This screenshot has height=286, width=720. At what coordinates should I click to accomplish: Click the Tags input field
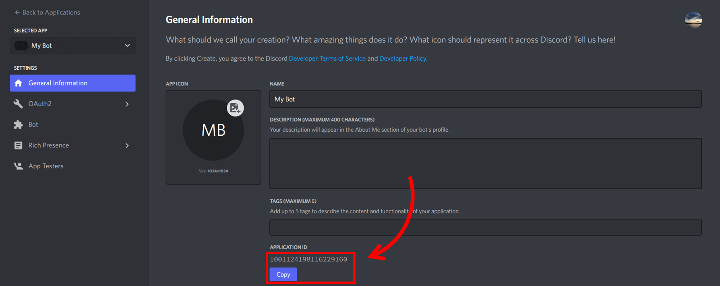click(485, 228)
